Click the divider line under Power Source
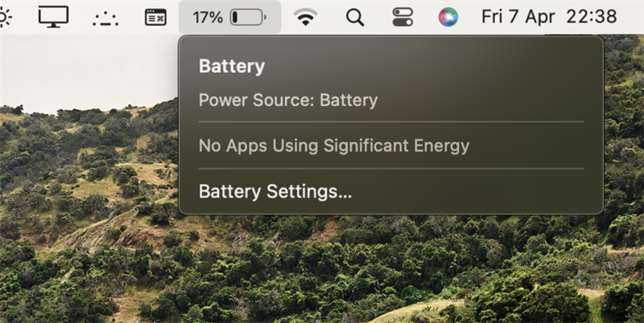Viewport: 644px width, 323px height. [391, 122]
